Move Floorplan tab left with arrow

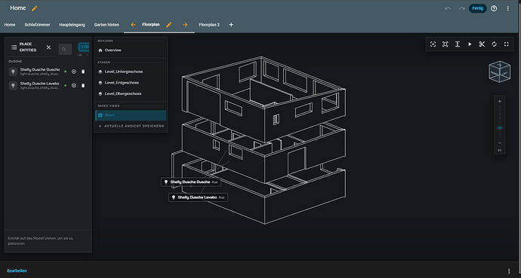pos(133,25)
